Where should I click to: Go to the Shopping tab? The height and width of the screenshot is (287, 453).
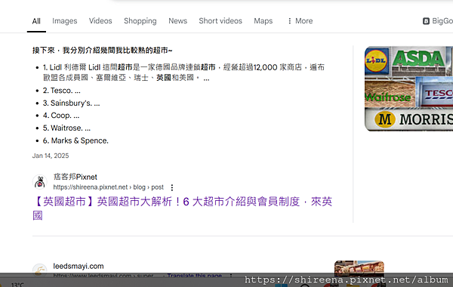pos(140,21)
